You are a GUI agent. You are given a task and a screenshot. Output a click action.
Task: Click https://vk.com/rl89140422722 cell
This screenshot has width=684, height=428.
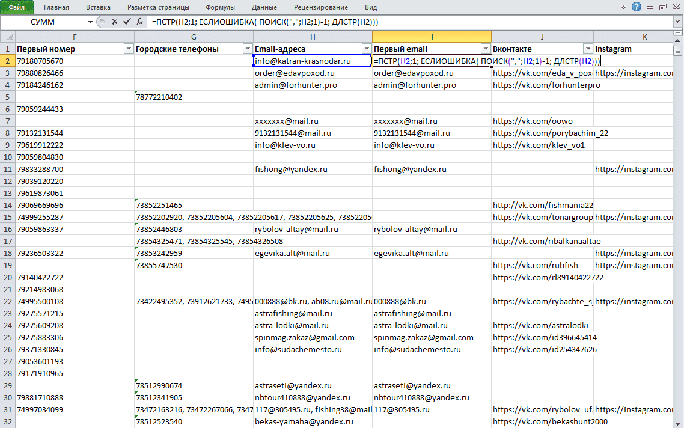click(542, 277)
